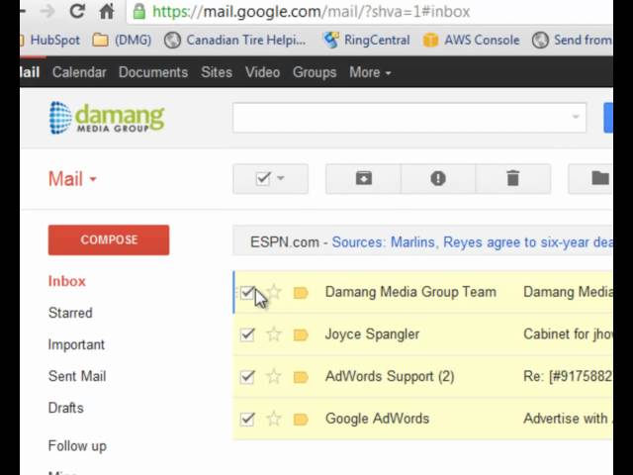
Task: Archive selected messages with archive icon
Action: point(363,178)
